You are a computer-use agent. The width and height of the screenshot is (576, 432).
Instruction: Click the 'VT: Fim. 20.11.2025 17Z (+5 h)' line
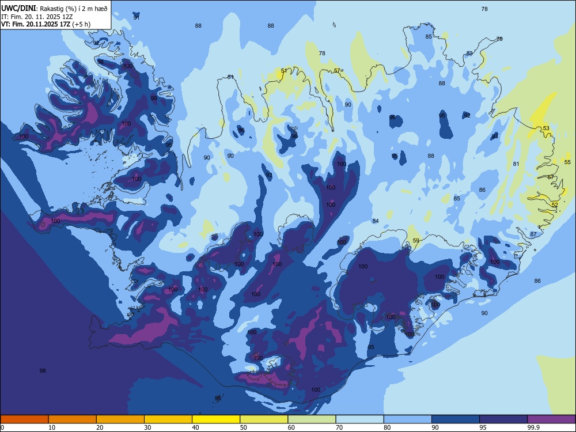click(x=46, y=24)
